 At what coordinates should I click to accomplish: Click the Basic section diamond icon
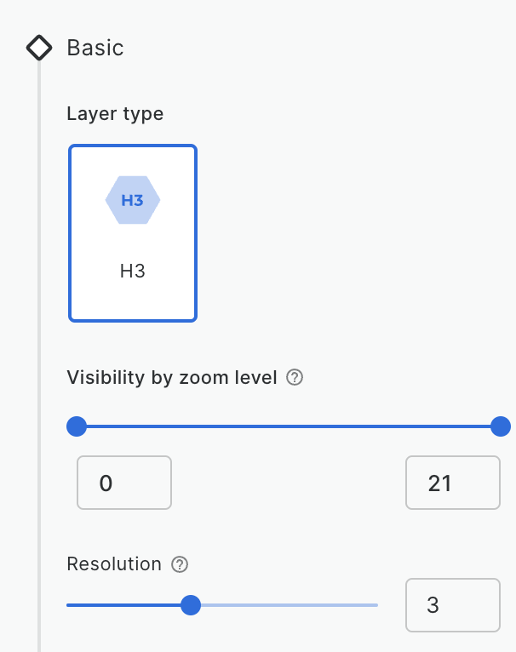[39, 48]
